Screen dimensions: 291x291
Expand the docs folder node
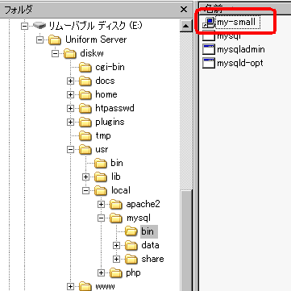click(70, 81)
